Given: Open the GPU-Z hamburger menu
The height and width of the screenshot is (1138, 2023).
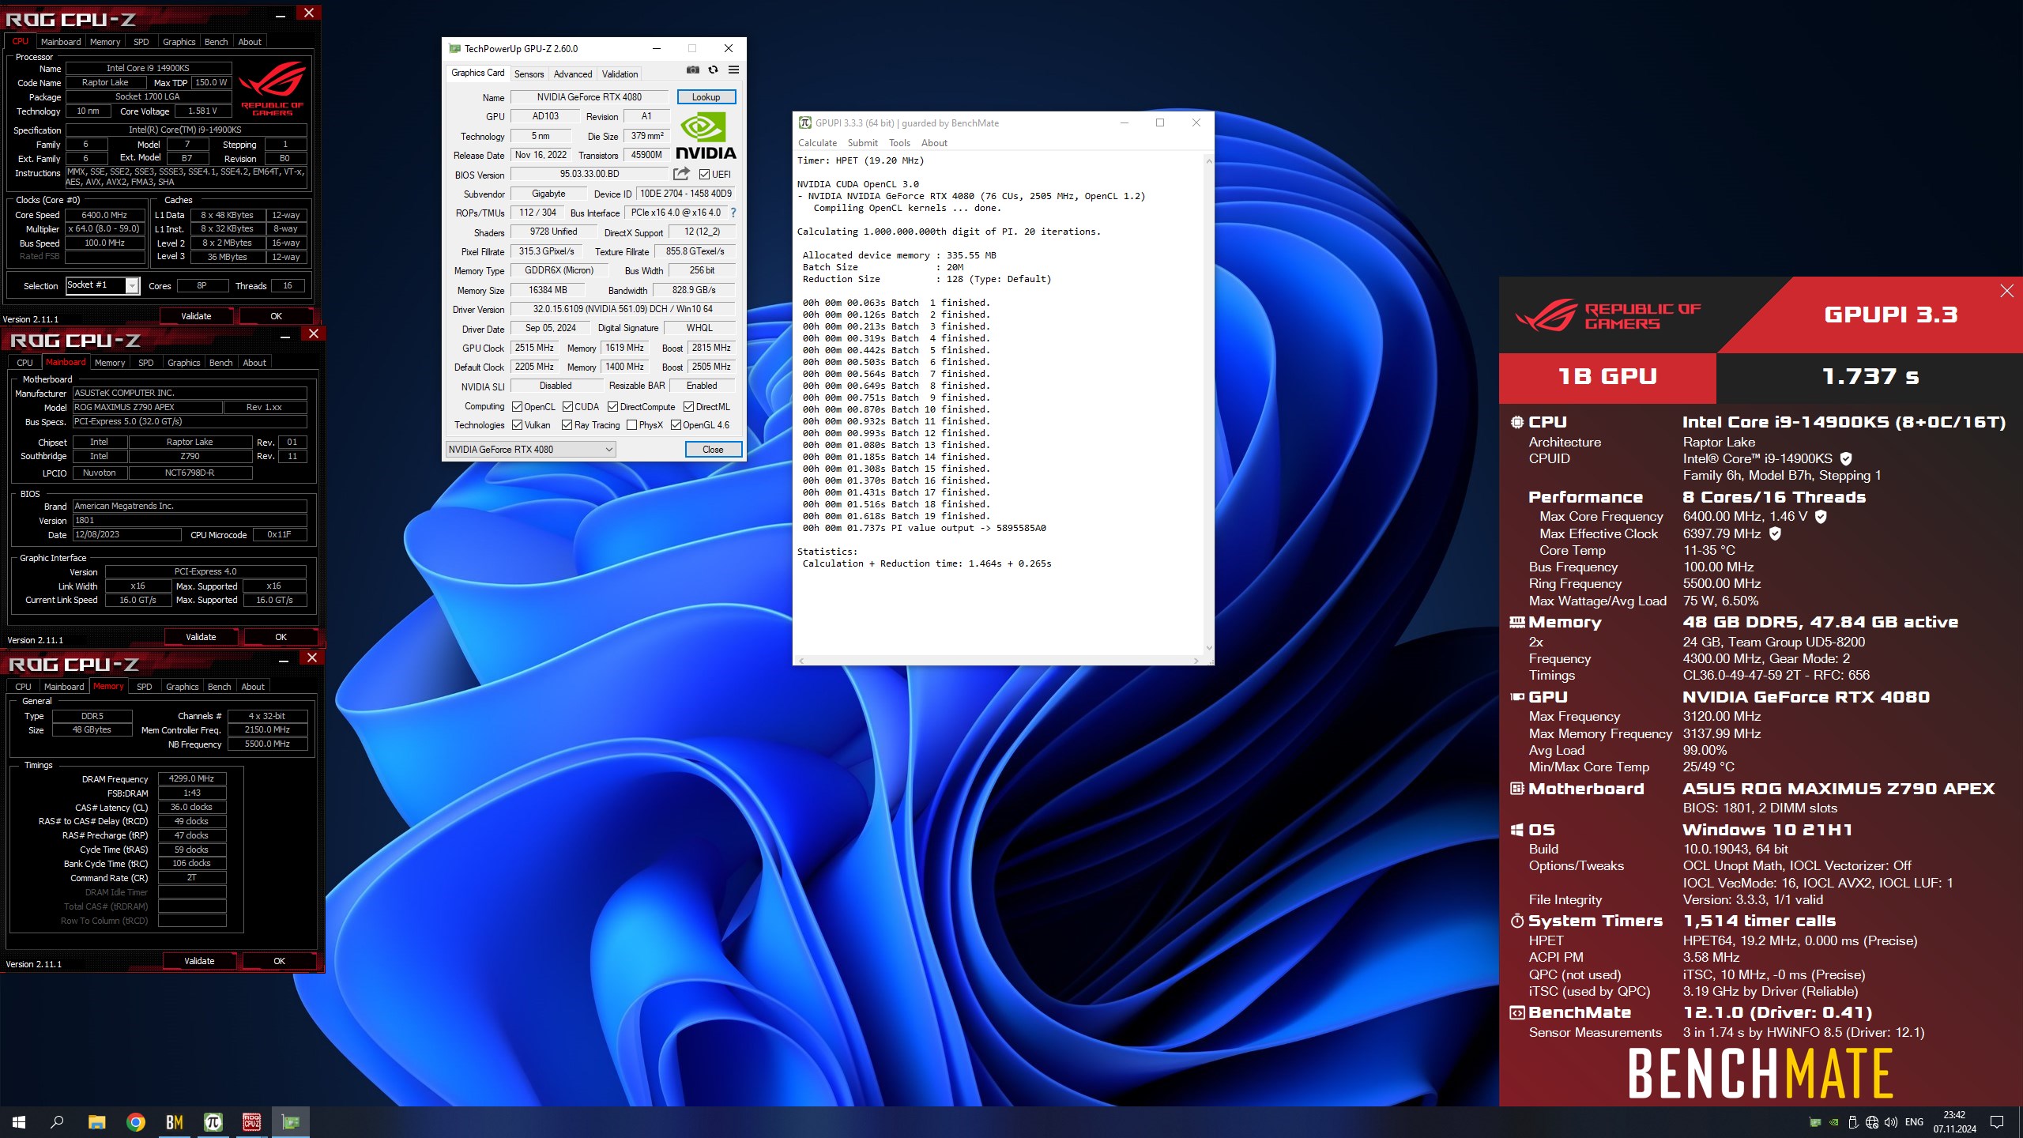Looking at the screenshot, I should coord(733,70).
